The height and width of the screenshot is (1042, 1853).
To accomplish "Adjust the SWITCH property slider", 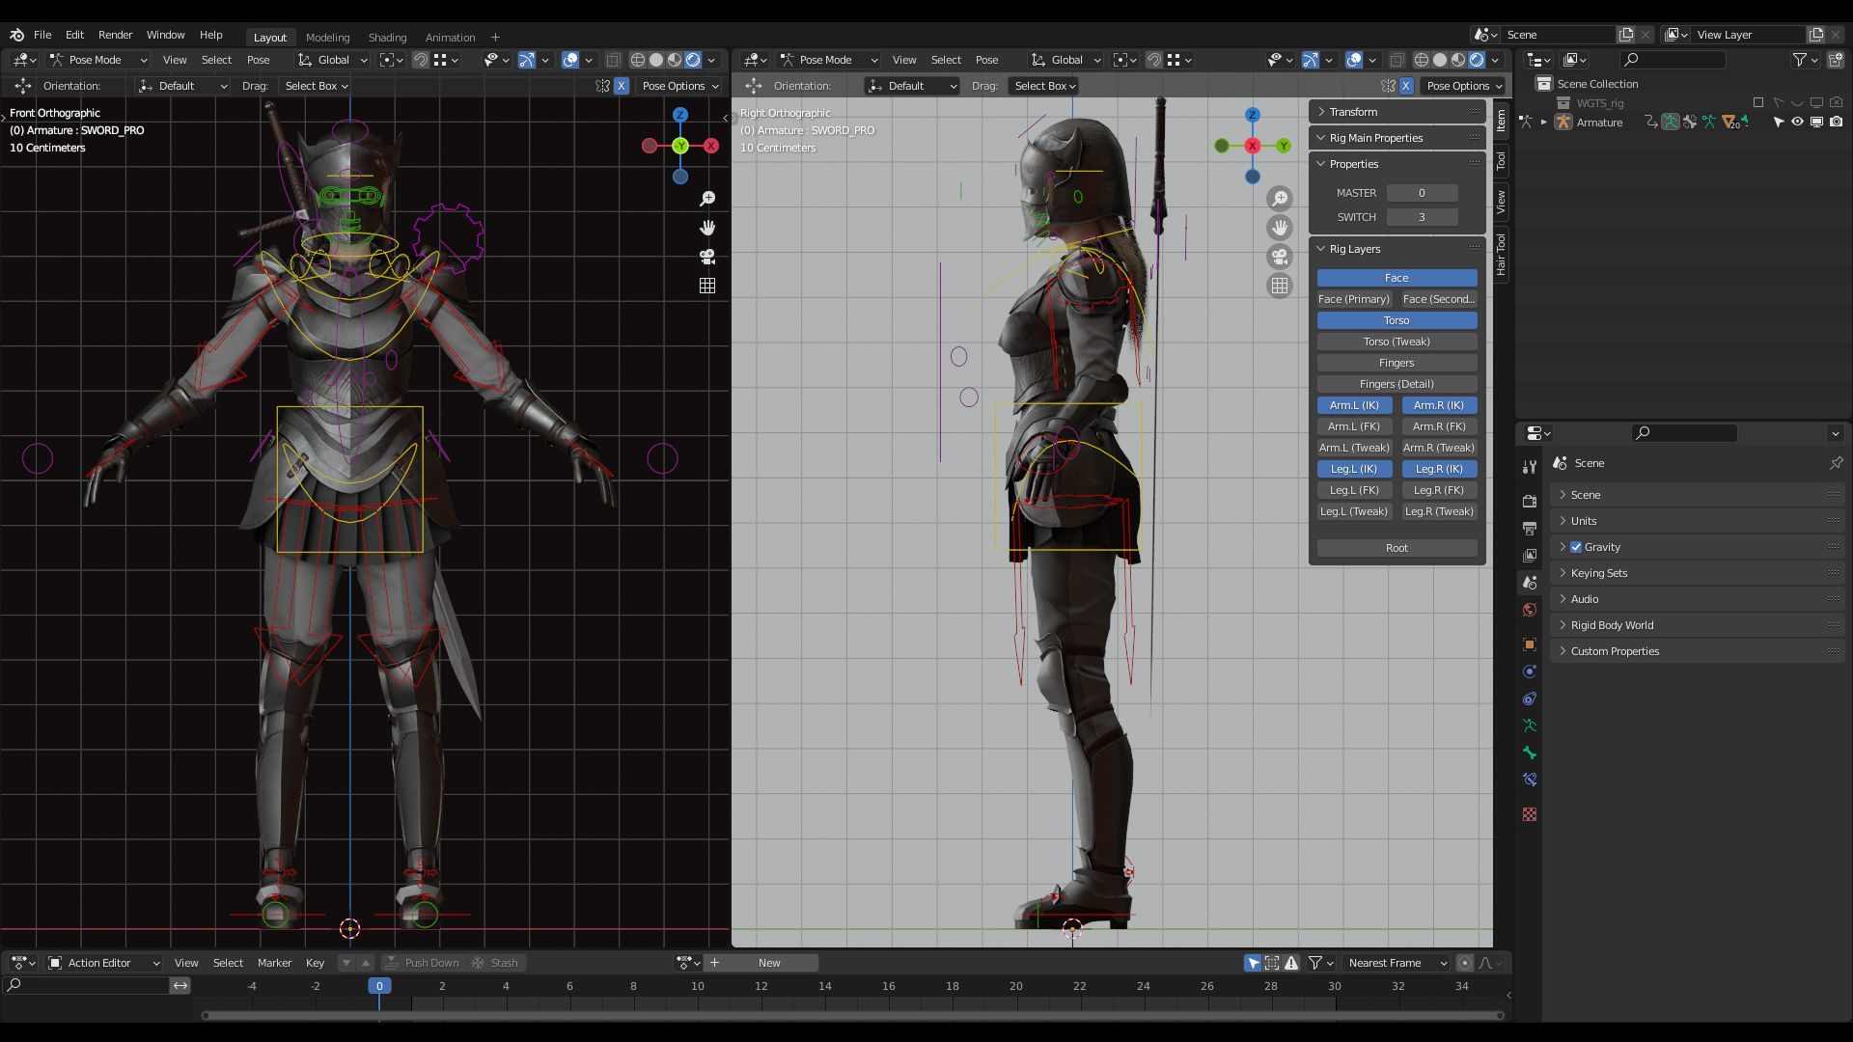I will point(1422,217).
